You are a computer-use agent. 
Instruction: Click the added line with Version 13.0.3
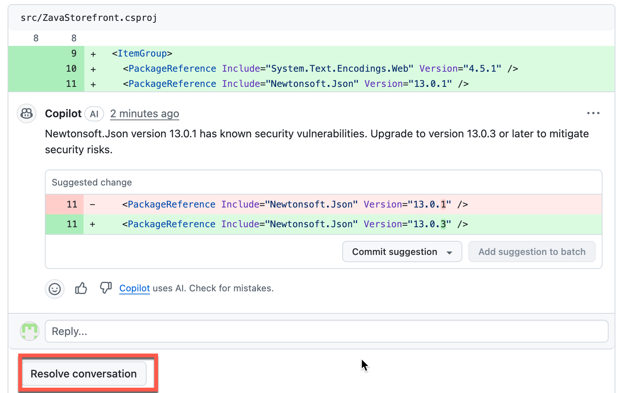click(x=295, y=224)
